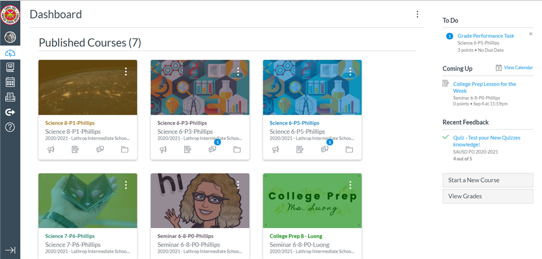This screenshot has width=542, height=259.
Task: Click the Start a New Course button
Action: 488,180
